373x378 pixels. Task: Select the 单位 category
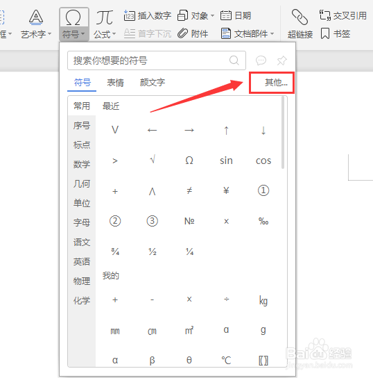[x=82, y=203]
